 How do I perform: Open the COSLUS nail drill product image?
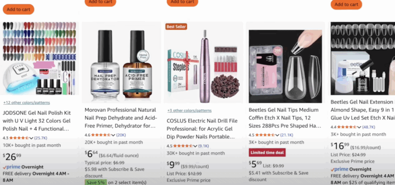pos(203,62)
